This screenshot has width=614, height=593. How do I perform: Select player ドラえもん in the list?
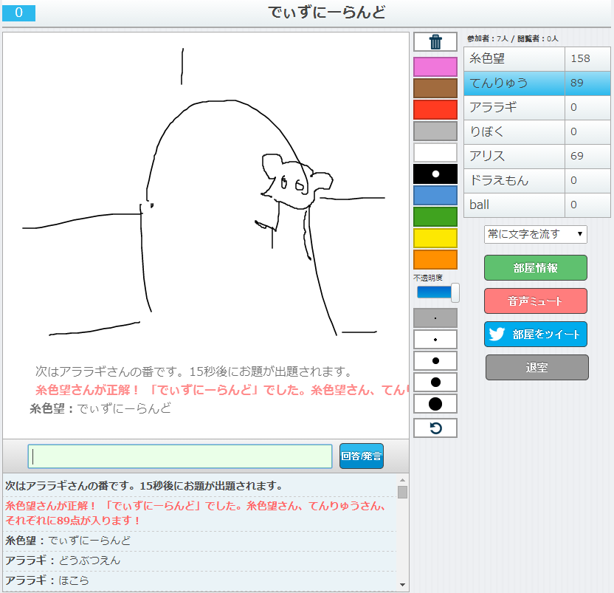pyautogui.click(x=514, y=180)
